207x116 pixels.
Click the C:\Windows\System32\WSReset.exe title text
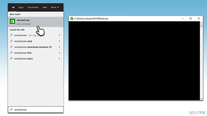(x=91, y=18)
